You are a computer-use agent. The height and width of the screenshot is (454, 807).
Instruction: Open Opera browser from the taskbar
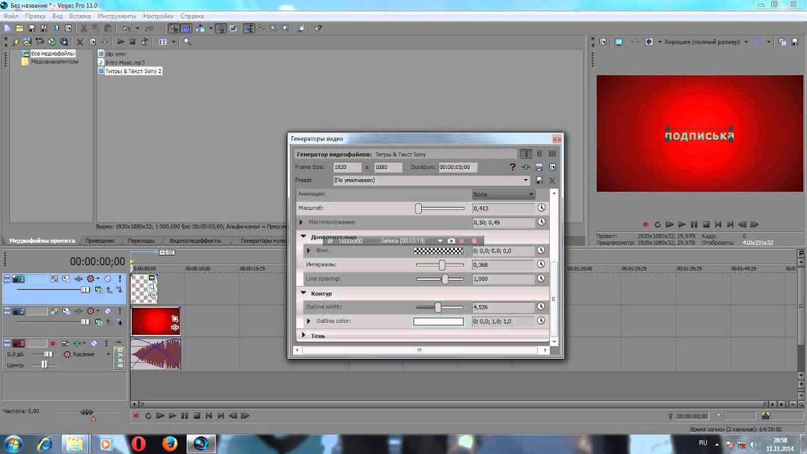click(x=138, y=444)
